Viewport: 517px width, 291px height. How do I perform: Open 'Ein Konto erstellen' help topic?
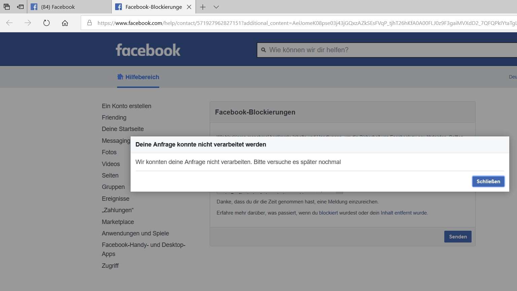point(127,106)
